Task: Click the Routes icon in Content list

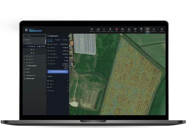Action: tap(48, 91)
